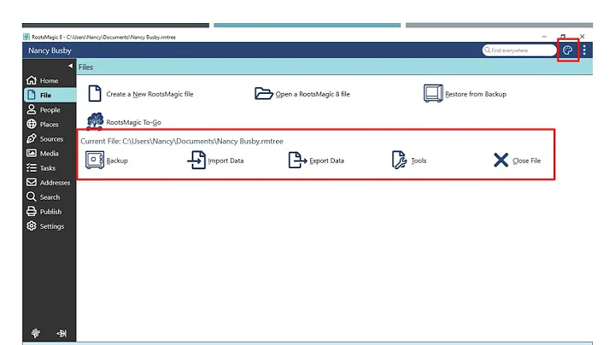
Task: Open the Addresses section
Action: 50,182
